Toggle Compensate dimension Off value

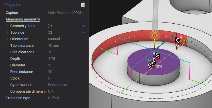pos(51,91)
